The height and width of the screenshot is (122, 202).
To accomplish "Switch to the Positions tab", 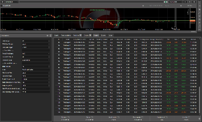I will [77, 35].
